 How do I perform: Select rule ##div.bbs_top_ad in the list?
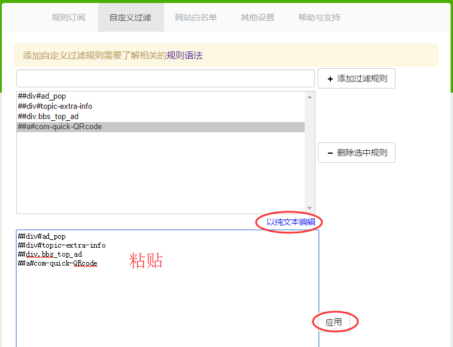[160, 117]
